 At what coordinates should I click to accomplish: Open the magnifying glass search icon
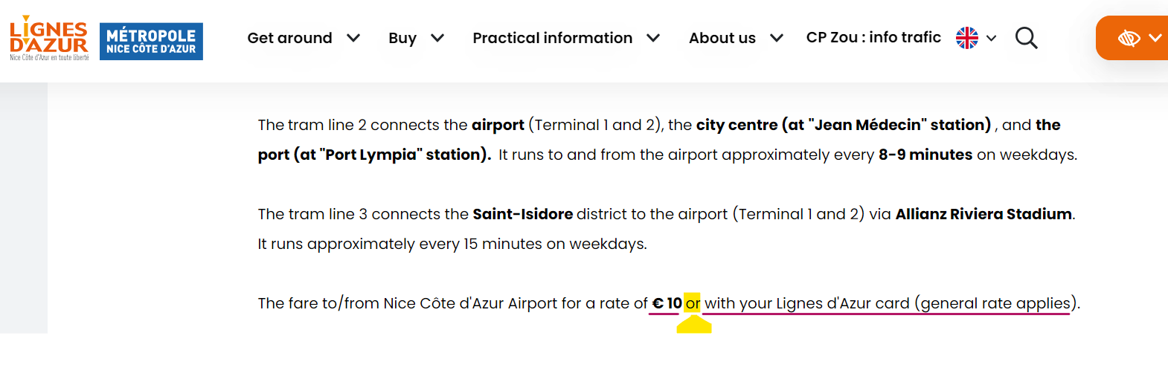(x=1026, y=38)
